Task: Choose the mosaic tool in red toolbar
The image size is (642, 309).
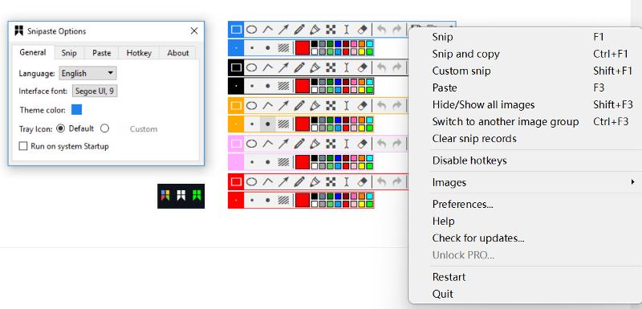Action: (331, 181)
